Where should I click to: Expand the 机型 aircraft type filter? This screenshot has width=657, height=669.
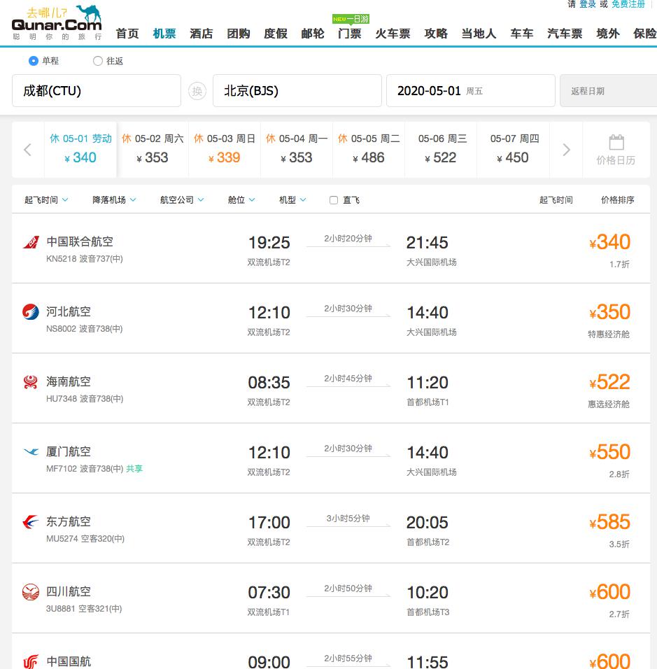click(292, 200)
